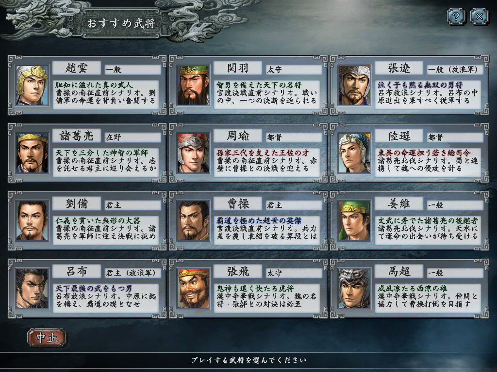Select the 曹操 name label
This screenshot has height=372, width=497.
tap(238, 204)
